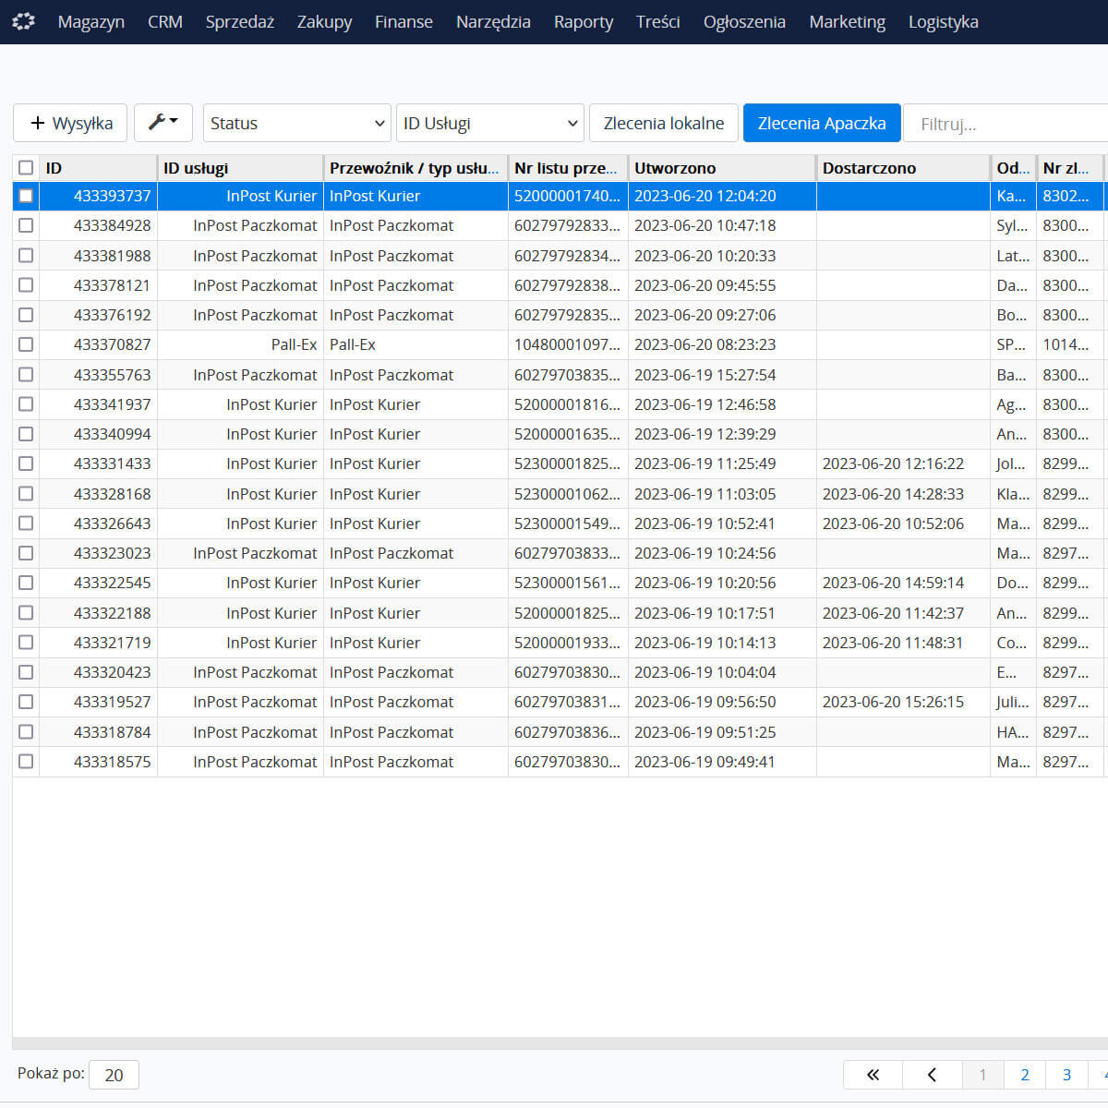Tick the checkbox for order 433378121
Viewport: 1108px width, 1108px height.
coord(26,285)
